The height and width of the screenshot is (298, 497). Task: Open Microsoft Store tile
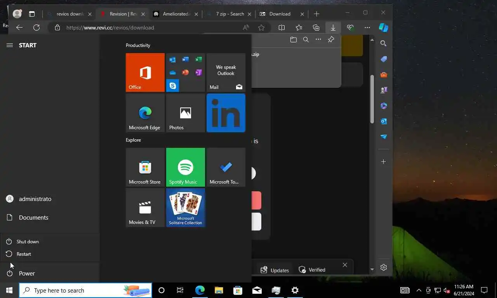coord(145,167)
